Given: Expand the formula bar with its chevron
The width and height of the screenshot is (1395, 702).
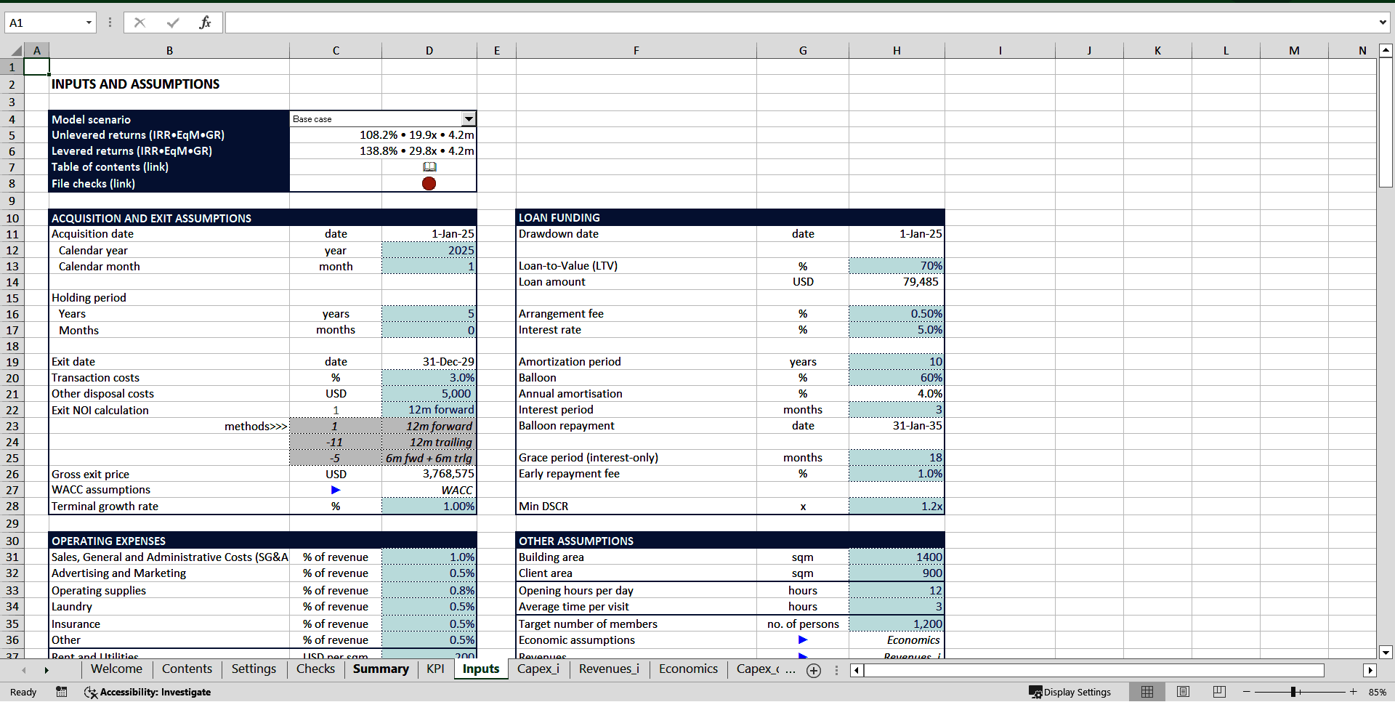Looking at the screenshot, I should click(1383, 23).
